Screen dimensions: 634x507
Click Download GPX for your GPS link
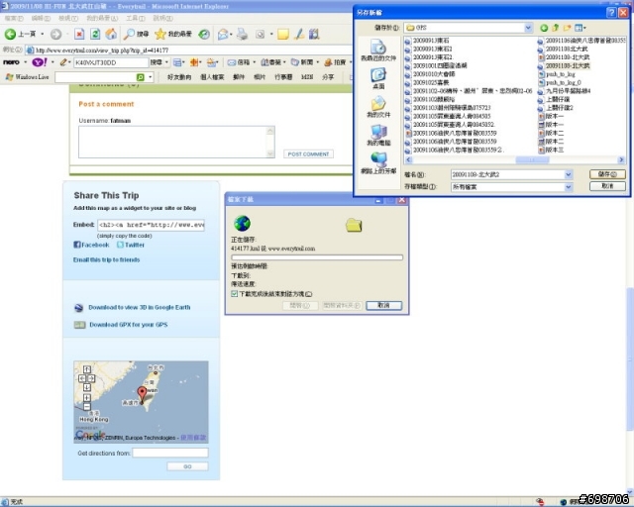point(128,324)
